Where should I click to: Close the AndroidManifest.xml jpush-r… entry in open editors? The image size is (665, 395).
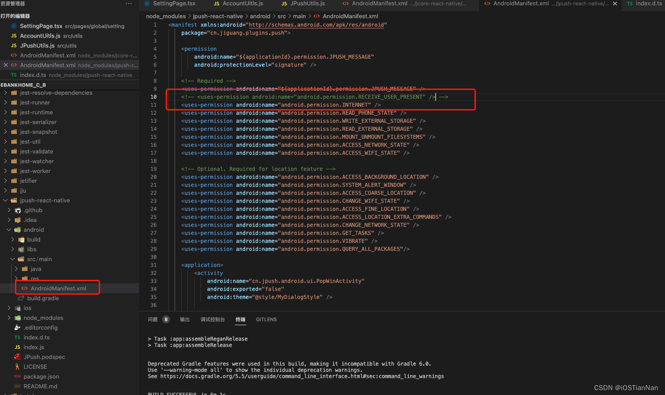pos(5,65)
